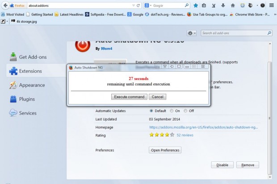Click the second extra title bar button in dialog
277x184 pixels.
click(x=165, y=66)
